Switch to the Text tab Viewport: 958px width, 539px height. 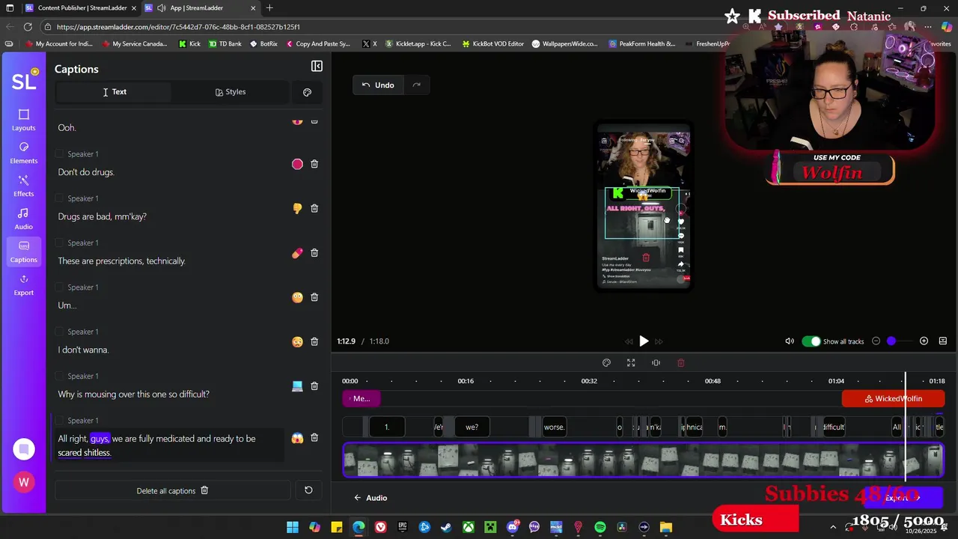pos(114,92)
